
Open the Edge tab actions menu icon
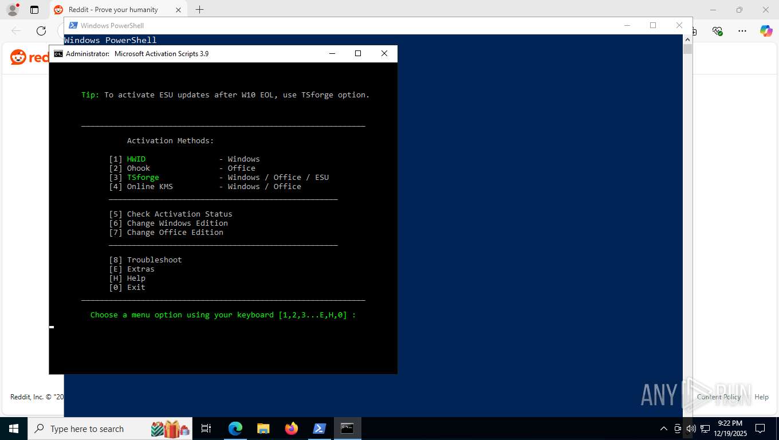click(34, 10)
